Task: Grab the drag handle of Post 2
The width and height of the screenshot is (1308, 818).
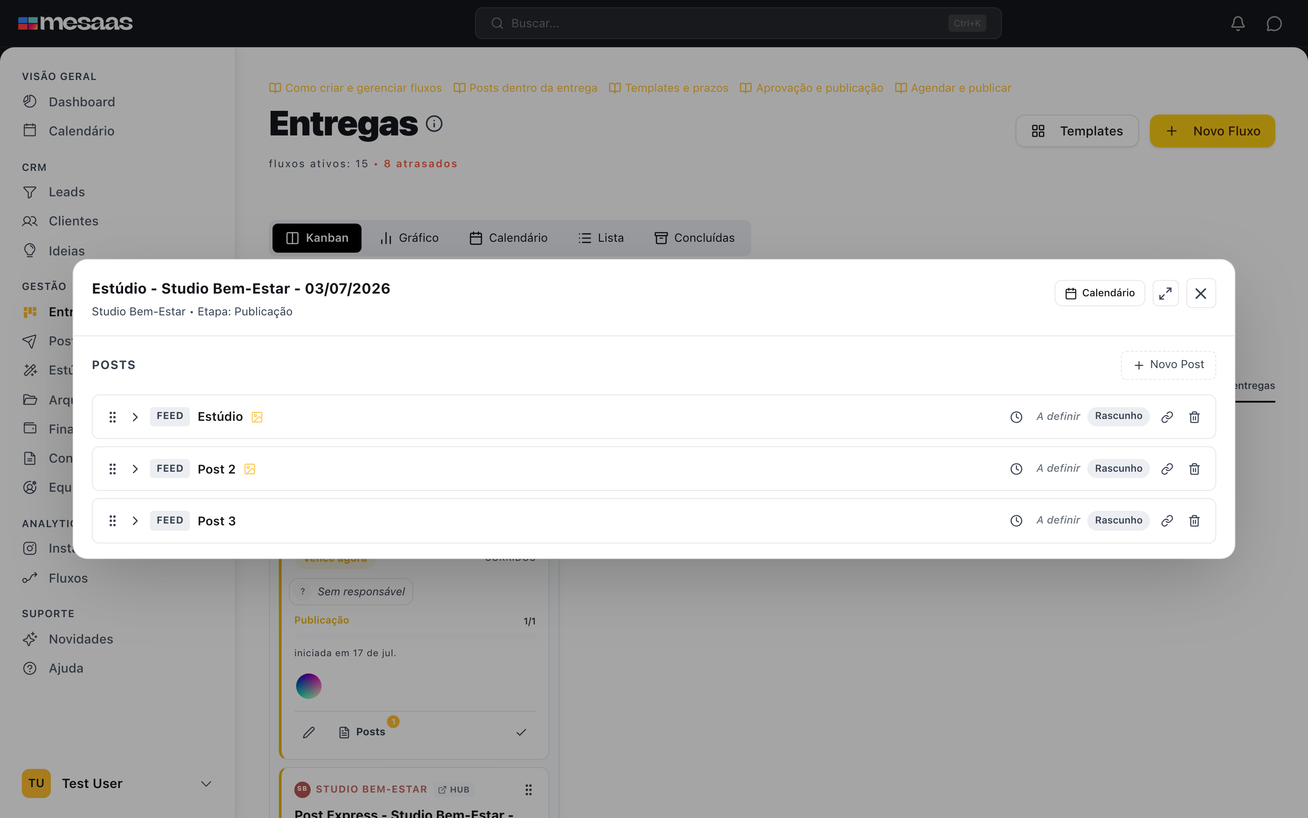Action: pyautogui.click(x=113, y=469)
